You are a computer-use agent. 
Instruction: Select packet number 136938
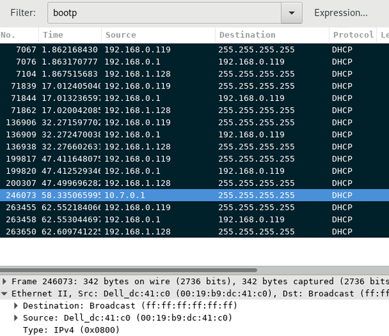point(194,147)
